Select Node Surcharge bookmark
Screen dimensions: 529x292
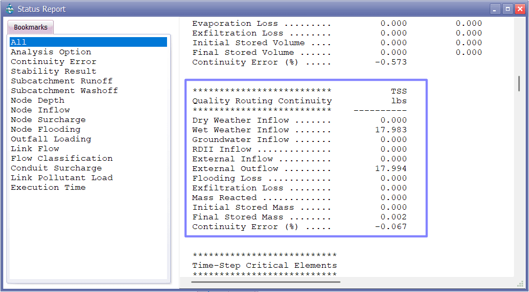pyautogui.click(x=48, y=119)
